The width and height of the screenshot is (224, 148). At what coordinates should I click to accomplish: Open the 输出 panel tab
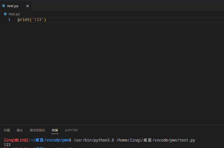click(20, 130)
